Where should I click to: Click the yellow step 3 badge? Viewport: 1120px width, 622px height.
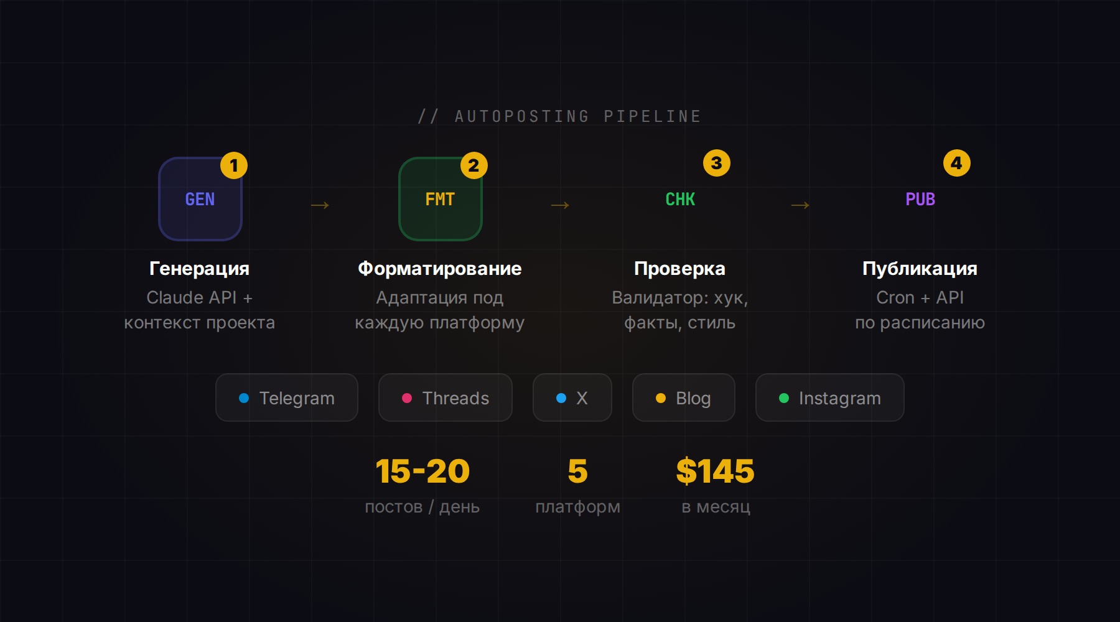[716, 163]
